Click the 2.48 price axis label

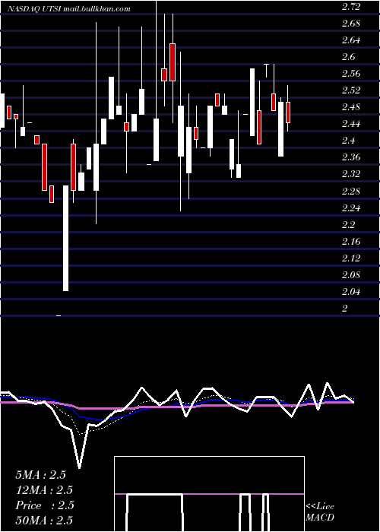[x=351, y=108]
